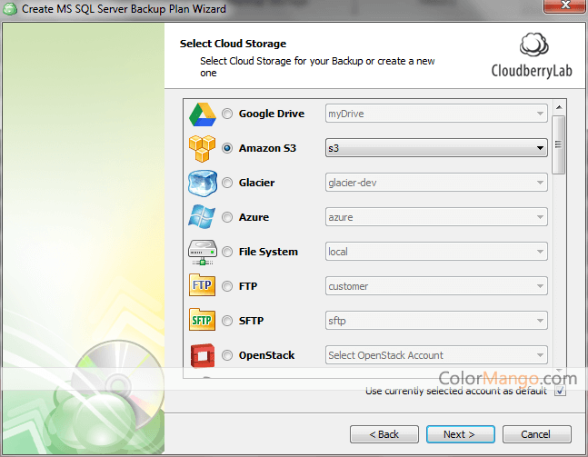Expand the azure account dropdown

(436, 217)
